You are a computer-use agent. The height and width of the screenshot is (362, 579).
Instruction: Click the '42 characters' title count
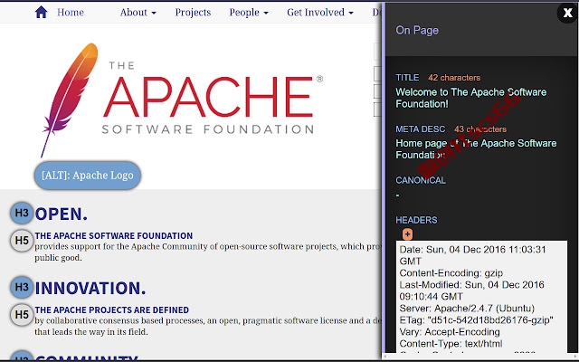pyautogui.click(x=454, y=78)
